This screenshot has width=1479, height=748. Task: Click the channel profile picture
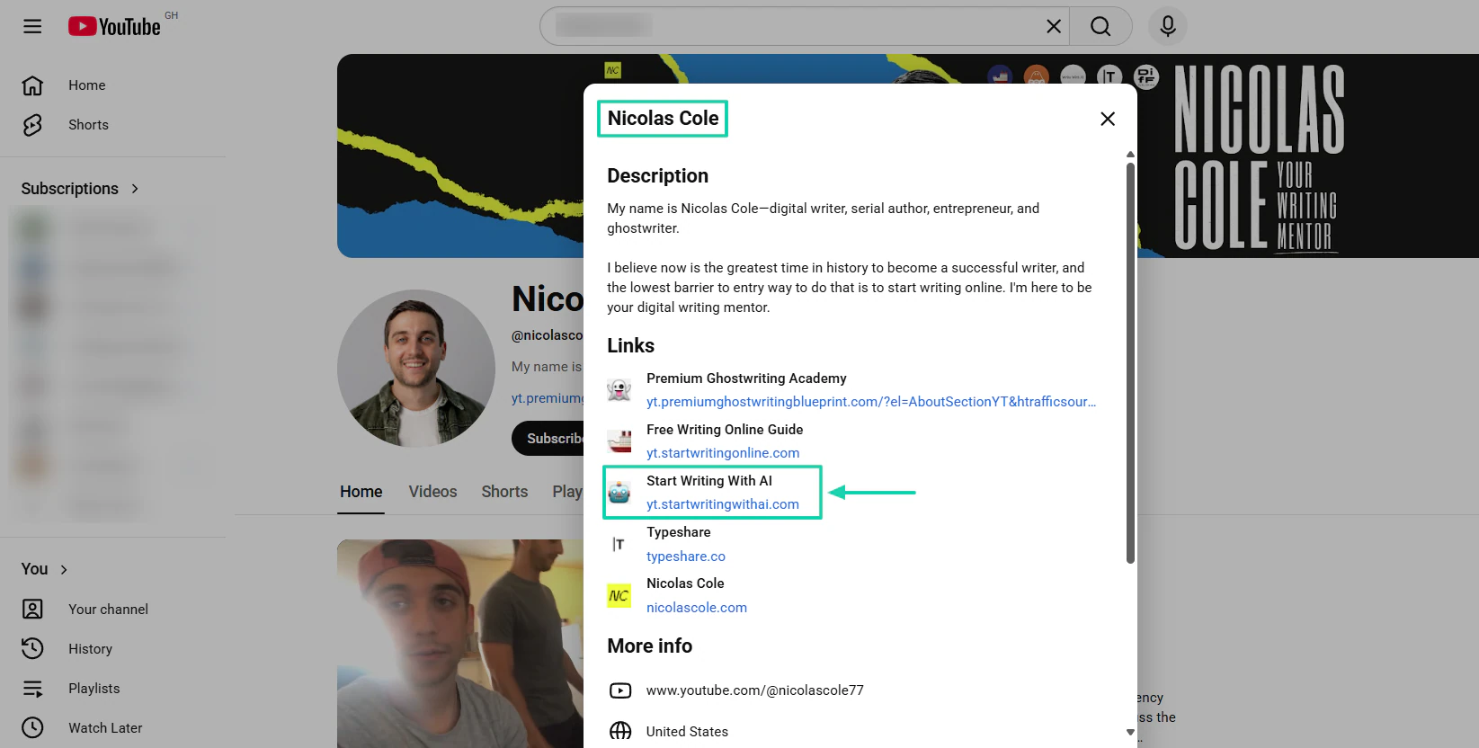click(416, 369)
